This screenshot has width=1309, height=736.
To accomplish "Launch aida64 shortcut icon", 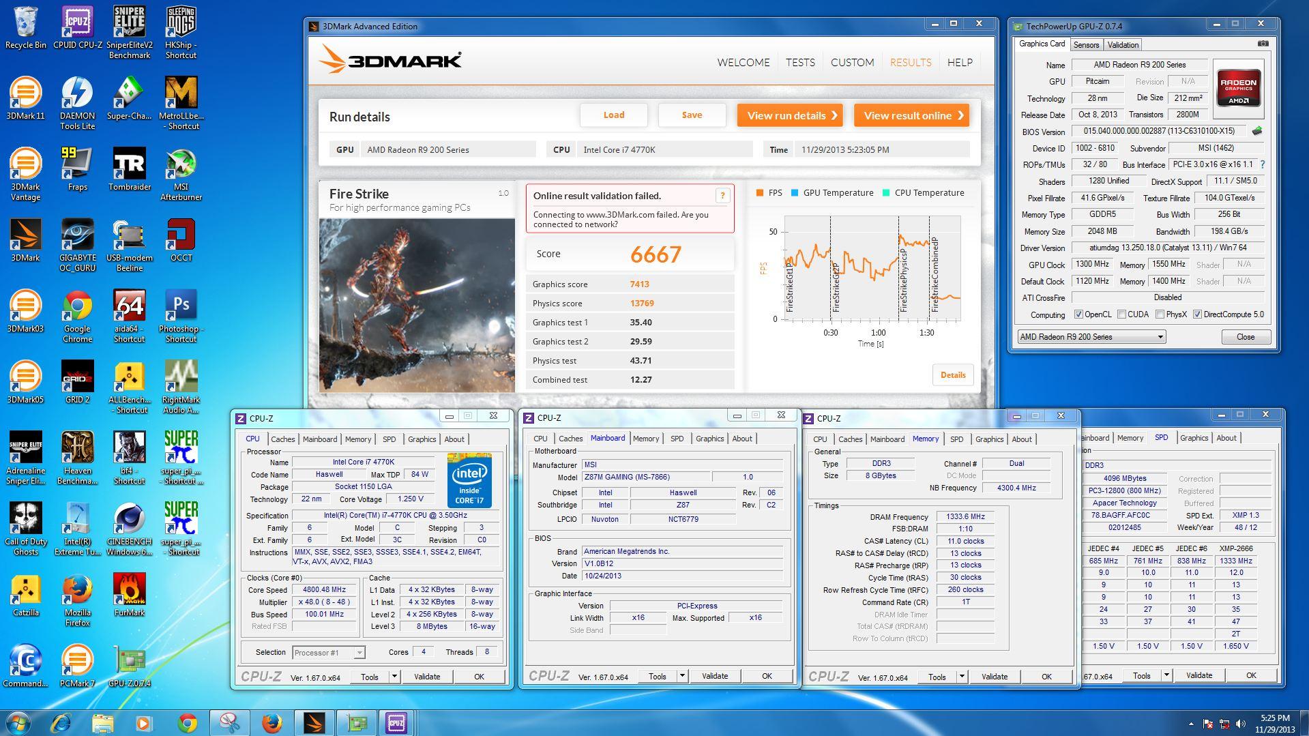I will pyautogui.click(x=129, y=316).
